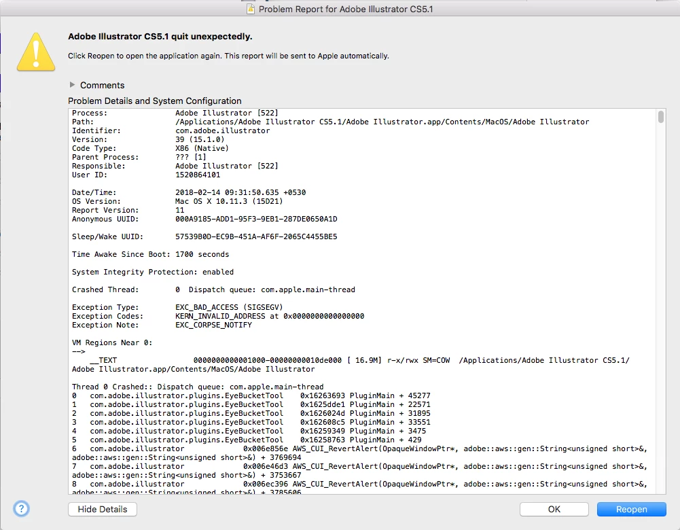The image size is (680, 530).
Task: Click 'Thread 0 Crashed::' header line
Action: [198, 387]
